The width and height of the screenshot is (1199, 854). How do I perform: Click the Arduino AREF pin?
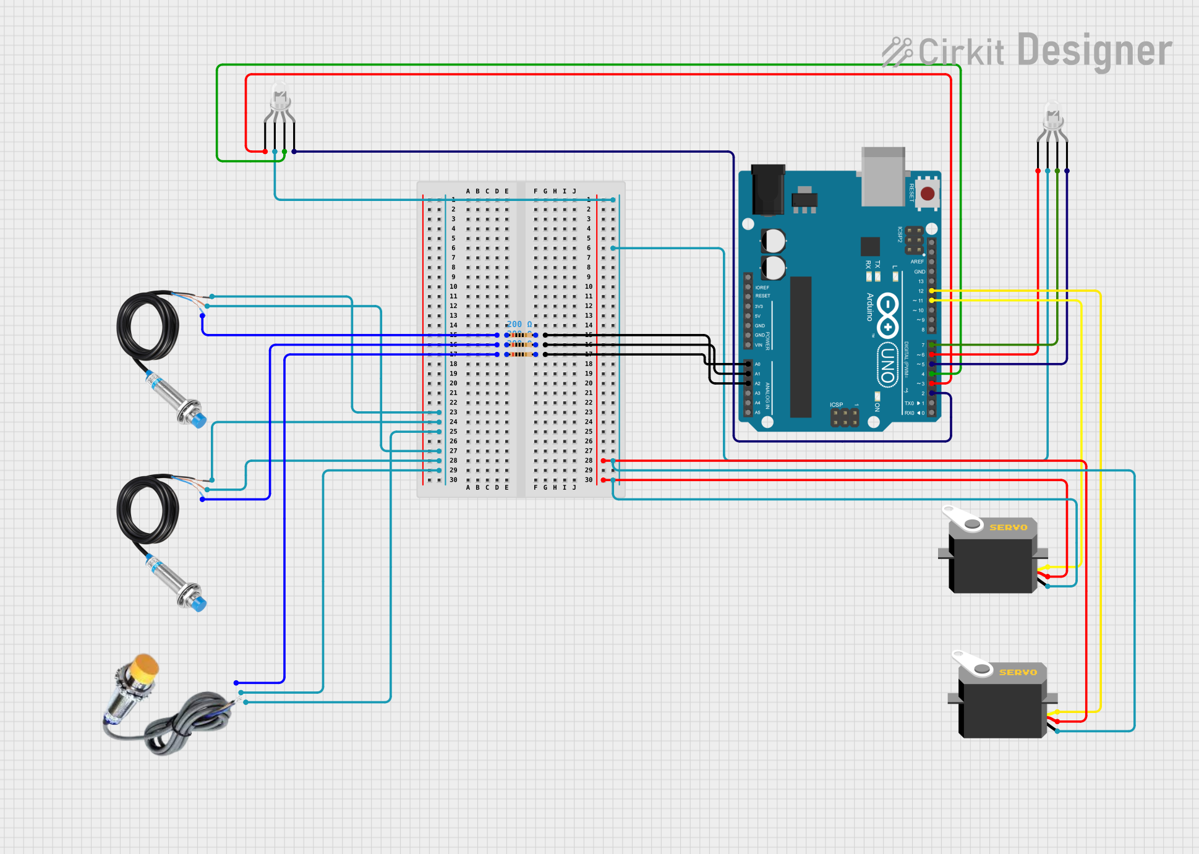[x=931, y=262]
